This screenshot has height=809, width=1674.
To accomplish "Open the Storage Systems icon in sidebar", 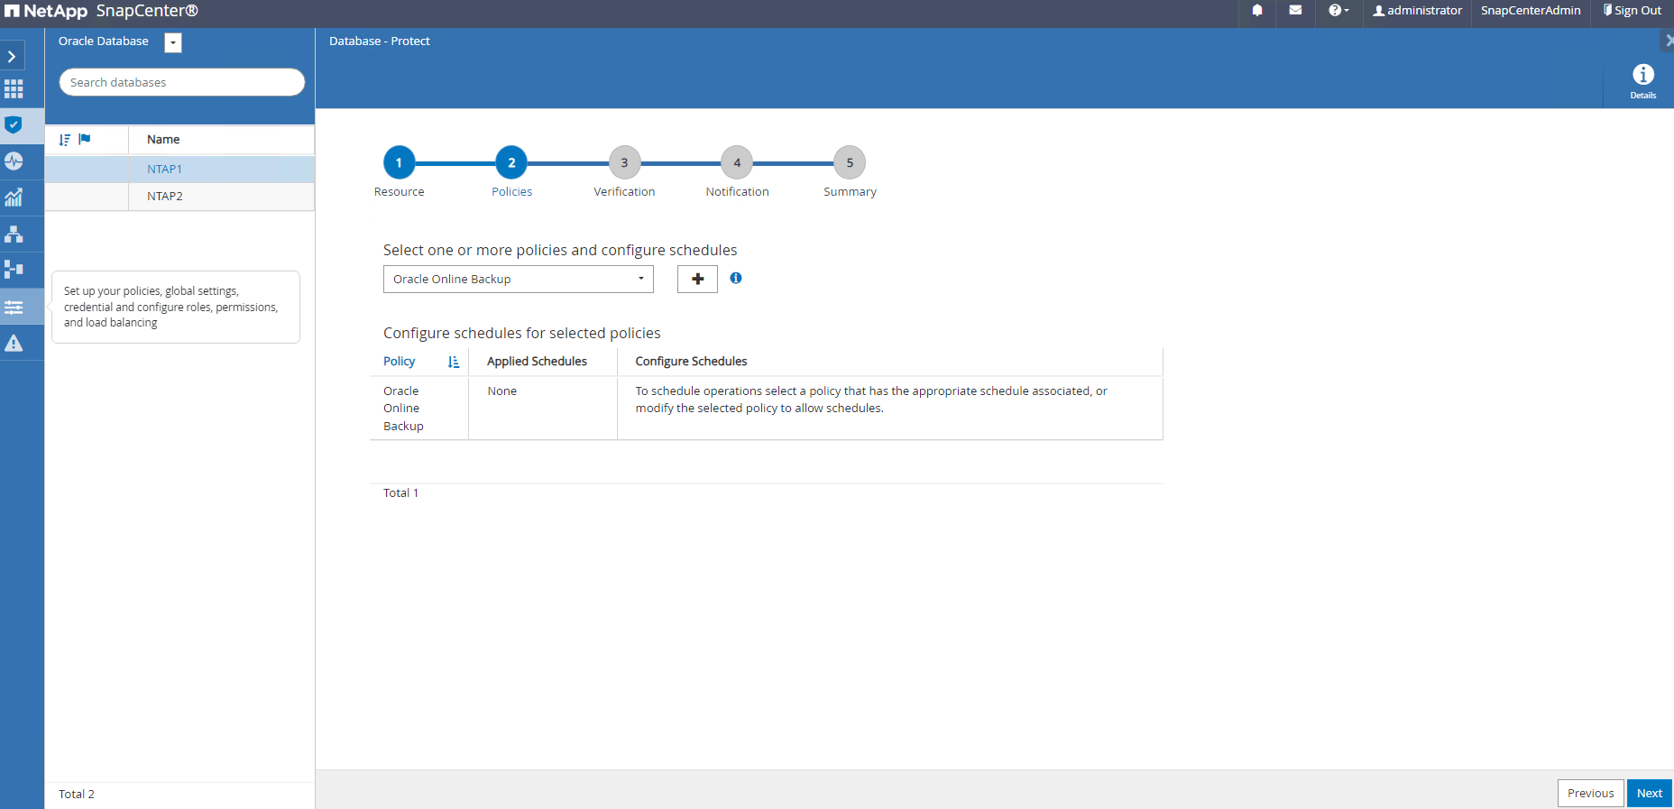I will tap(14, 270).
